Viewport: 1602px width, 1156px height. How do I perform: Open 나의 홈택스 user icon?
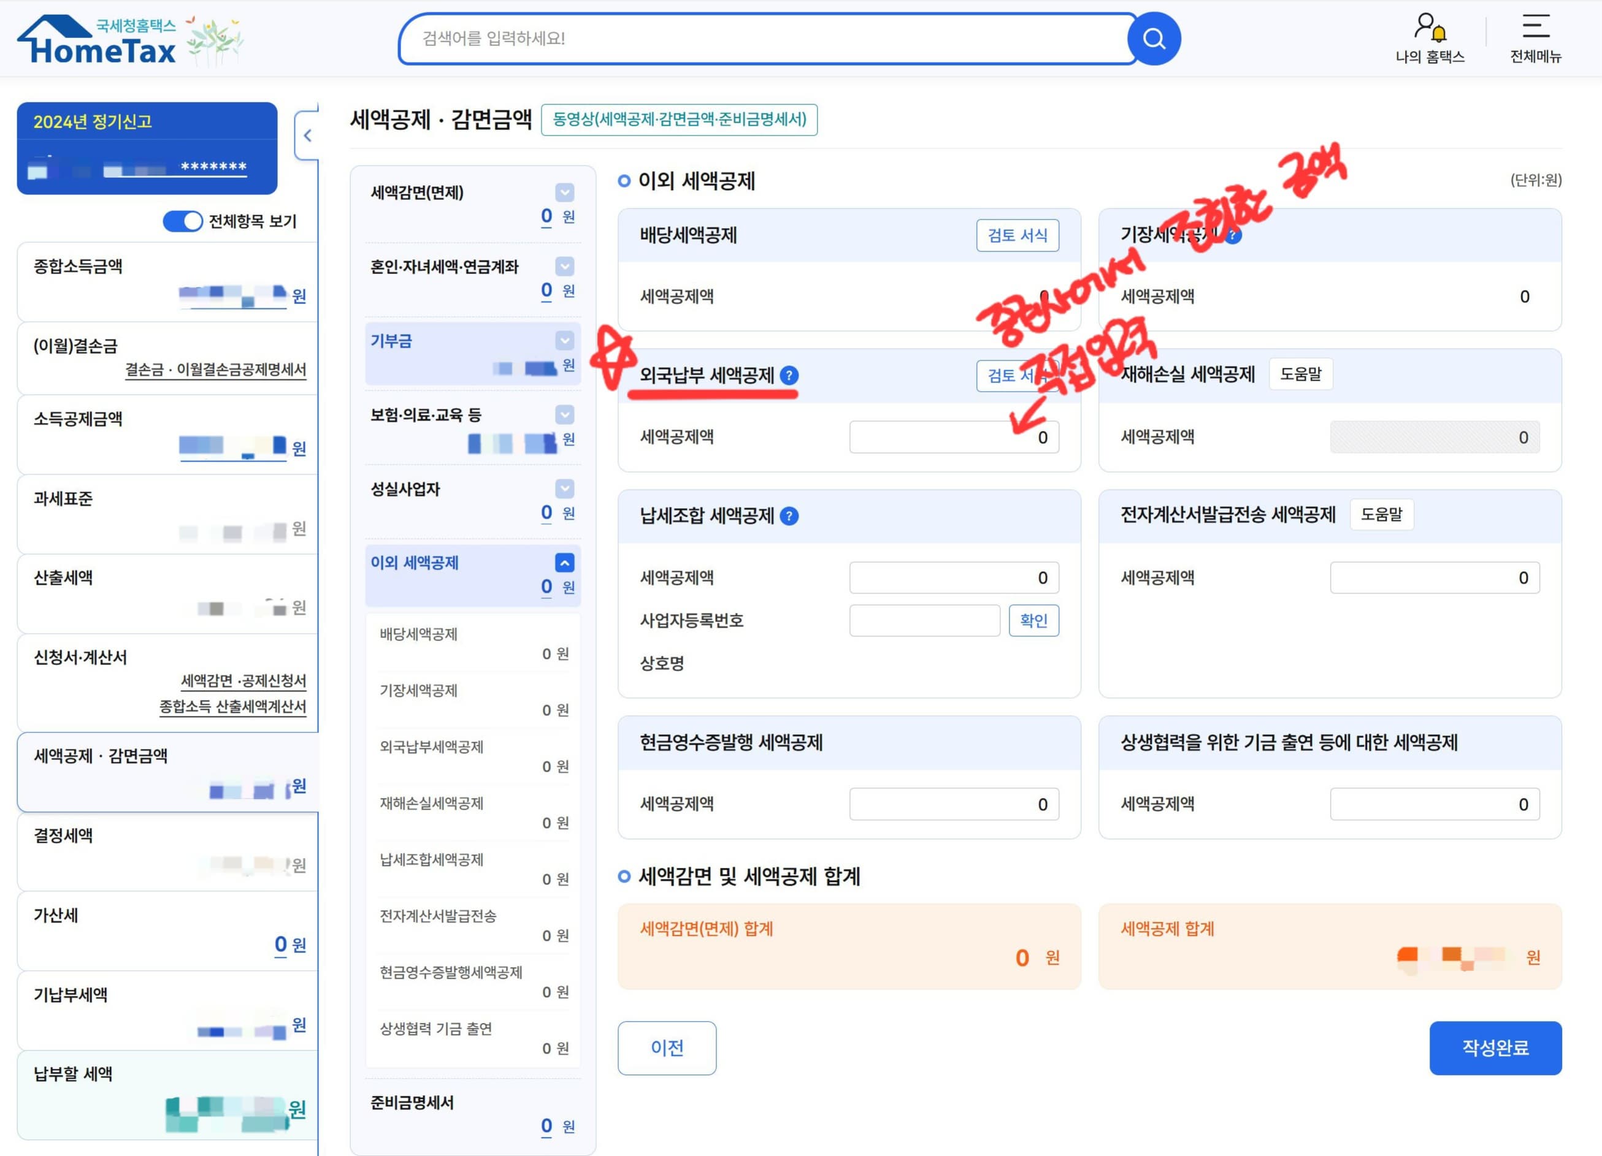(x=1429, y=28)
